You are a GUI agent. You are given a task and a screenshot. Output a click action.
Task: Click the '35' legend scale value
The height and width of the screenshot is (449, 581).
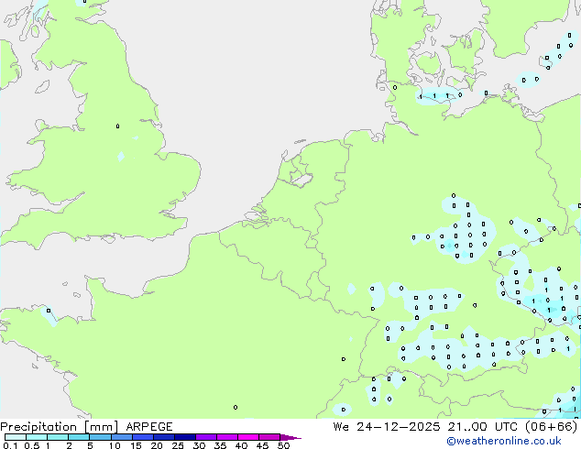click(220, 445)
